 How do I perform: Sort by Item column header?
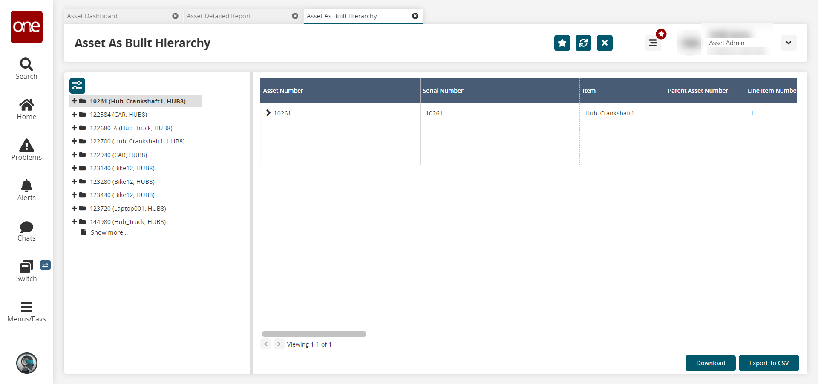tap(622, 91)
